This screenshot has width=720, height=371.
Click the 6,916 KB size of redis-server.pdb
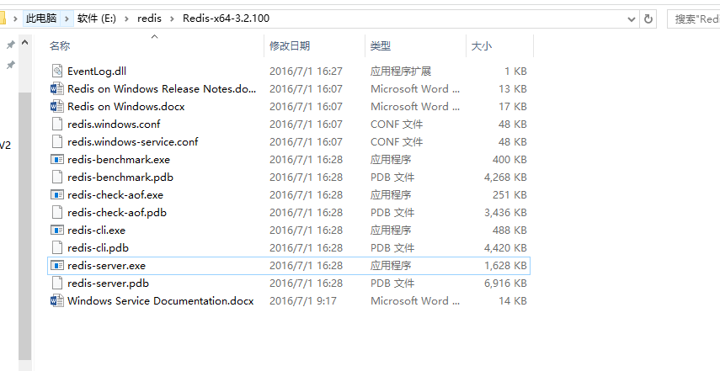pos(505,283)
